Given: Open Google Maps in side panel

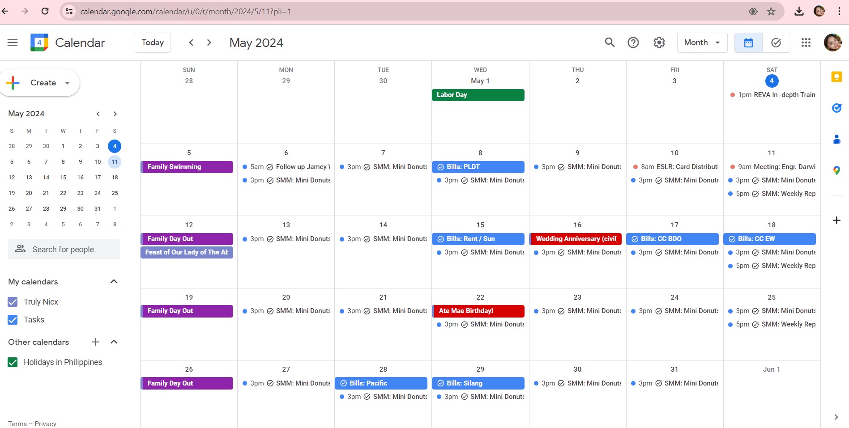Looking at the screenshot, I should (836, 170).
